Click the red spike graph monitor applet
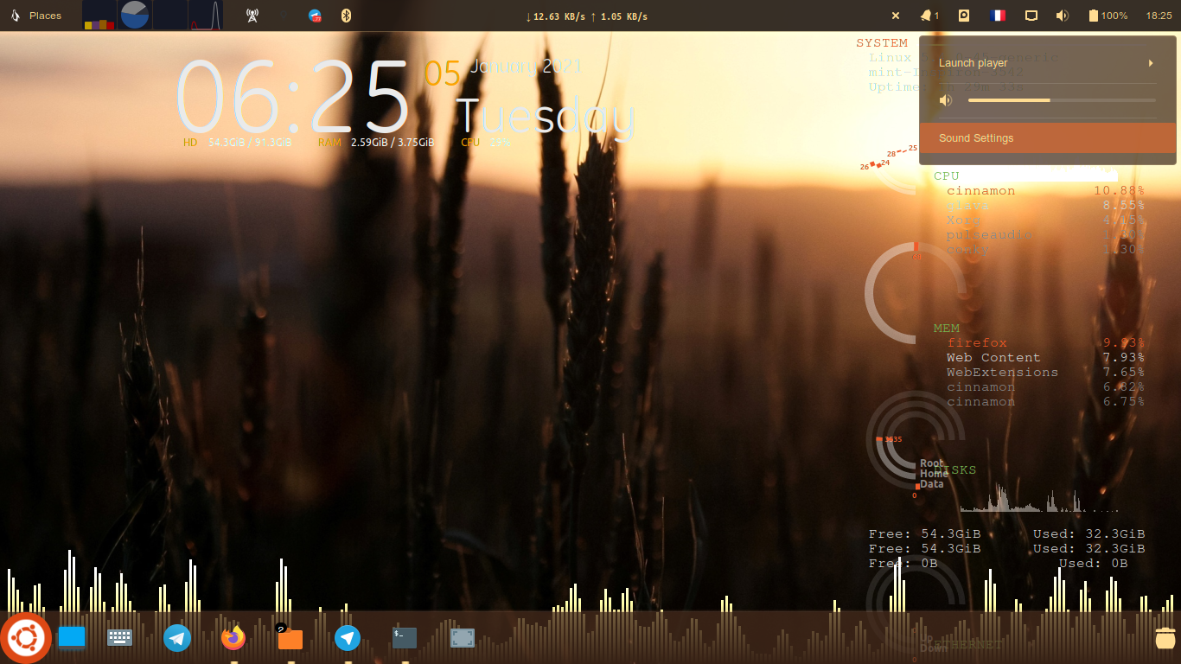 click(x=206, y=16)
